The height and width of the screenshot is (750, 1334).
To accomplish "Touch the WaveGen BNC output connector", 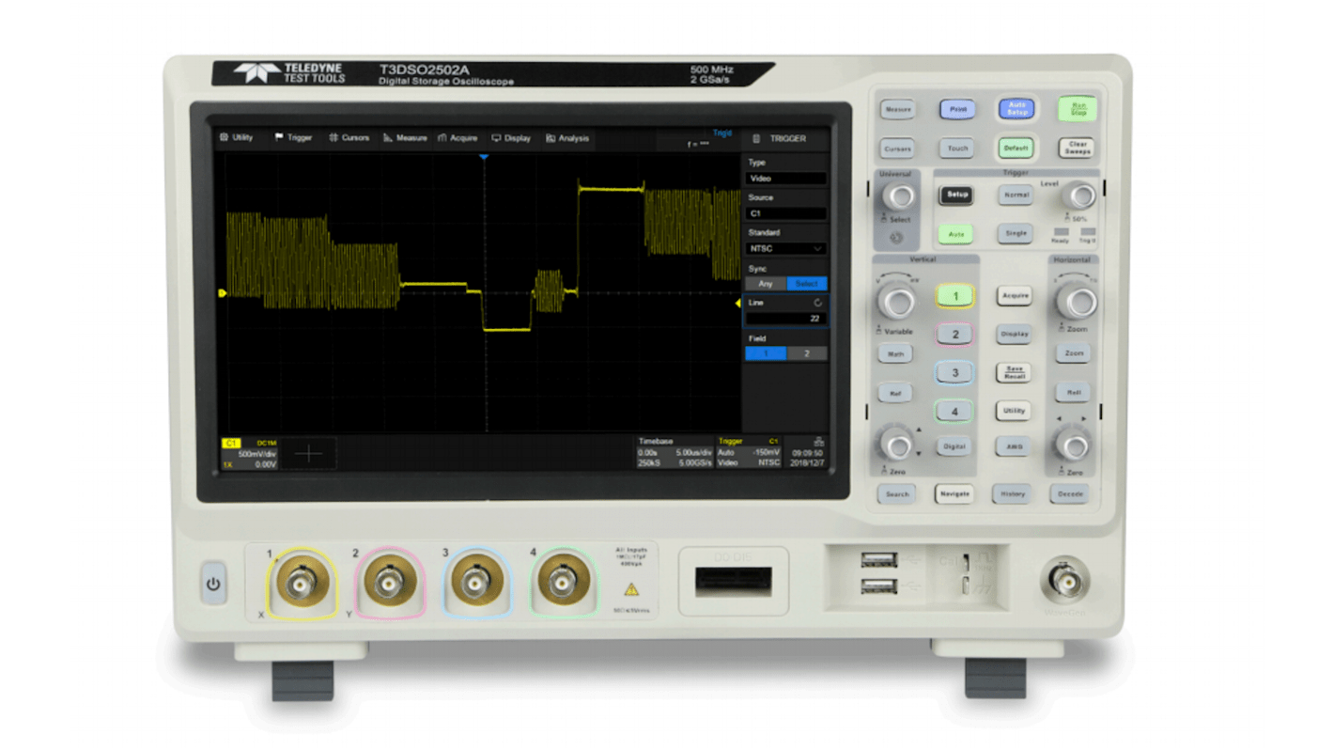I will pyautogui.click(x=1066, y=582).
